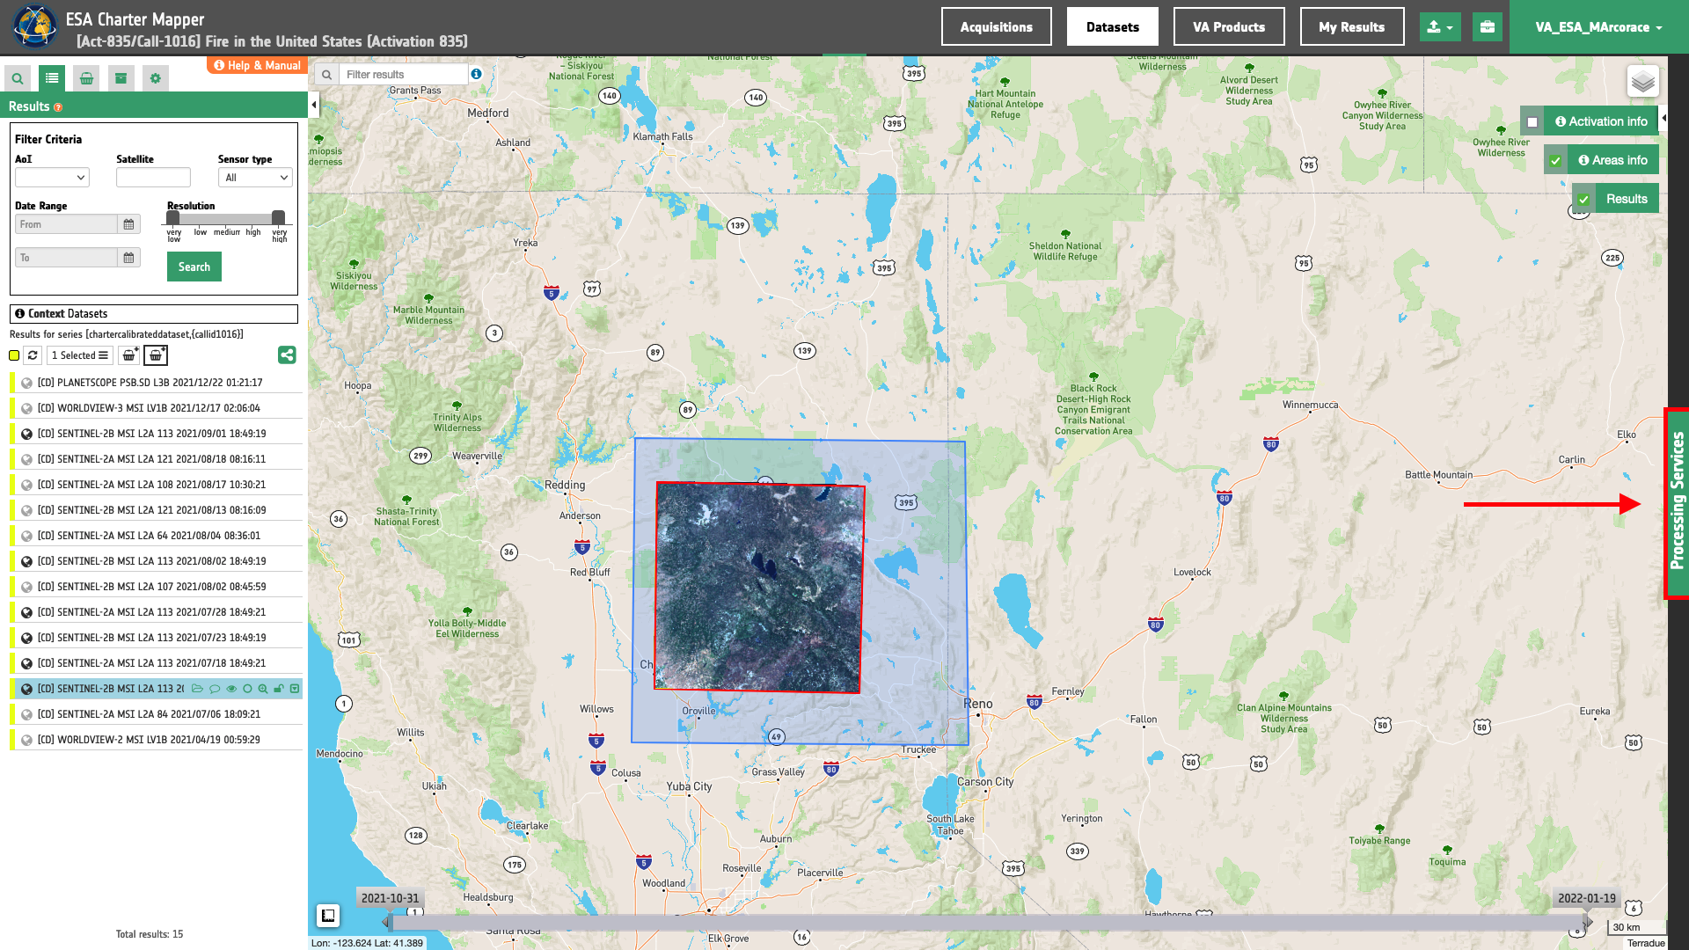Click the very-high resolution slider handle
The width and height of the screenshot is (1689, 950).
tap(278, 217)
